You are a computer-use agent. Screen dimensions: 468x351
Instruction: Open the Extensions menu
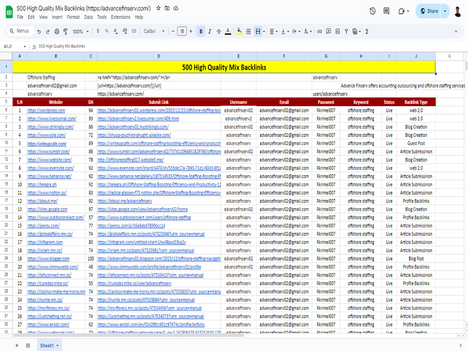tap(121, 17)
